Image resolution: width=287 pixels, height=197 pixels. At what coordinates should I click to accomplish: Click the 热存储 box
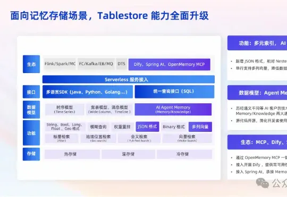tap(72, 154)
